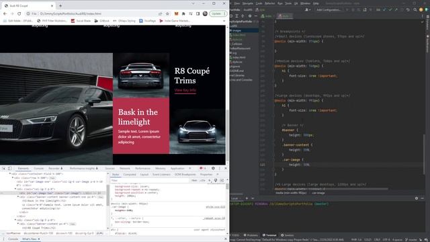Click View Key Info link on webpage
The image size is (430, 242).
click(185, 90)
